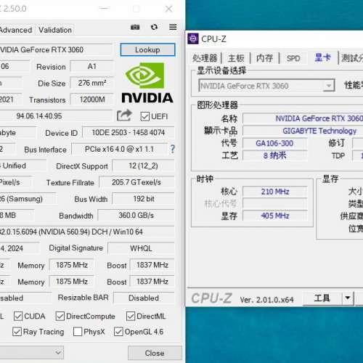Click the Bus Interface question mark
363x363 pixels.
click(x=172, y=149)
